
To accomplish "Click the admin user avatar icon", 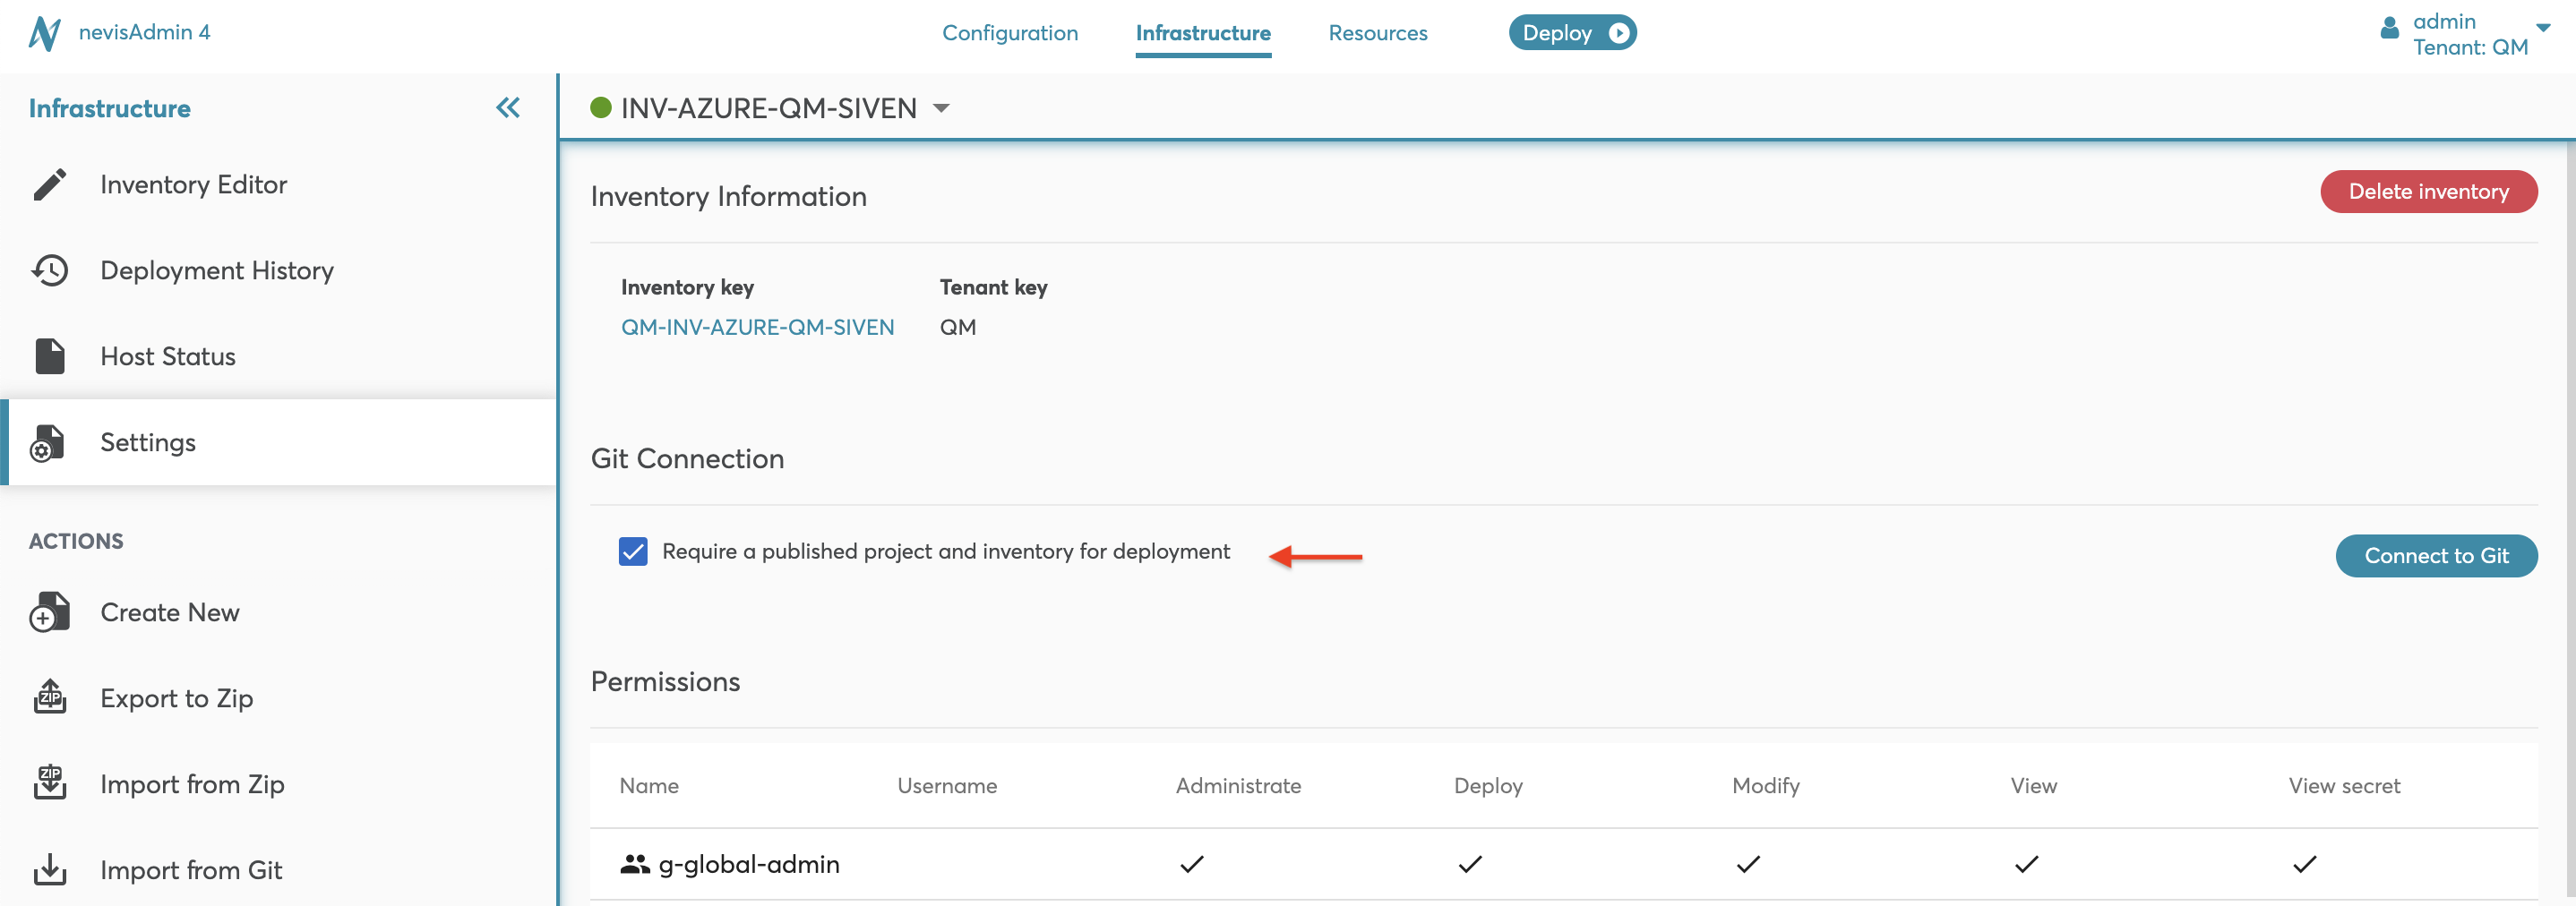I will coord(2389,28).
